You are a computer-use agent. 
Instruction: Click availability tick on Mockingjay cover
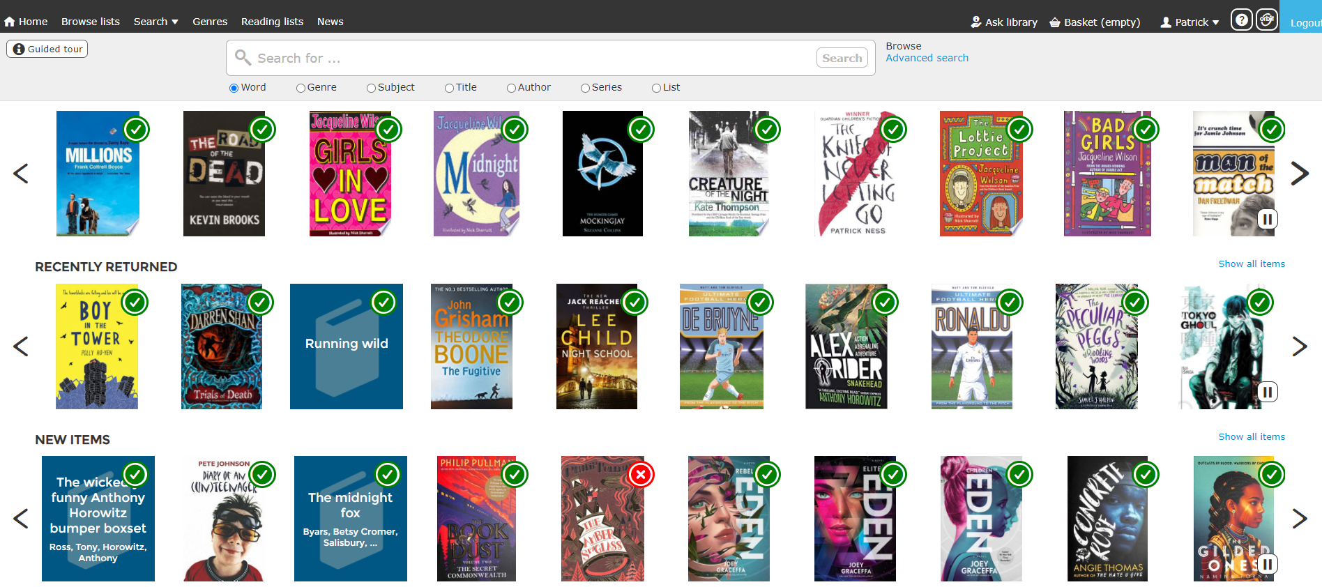point(641,129)
